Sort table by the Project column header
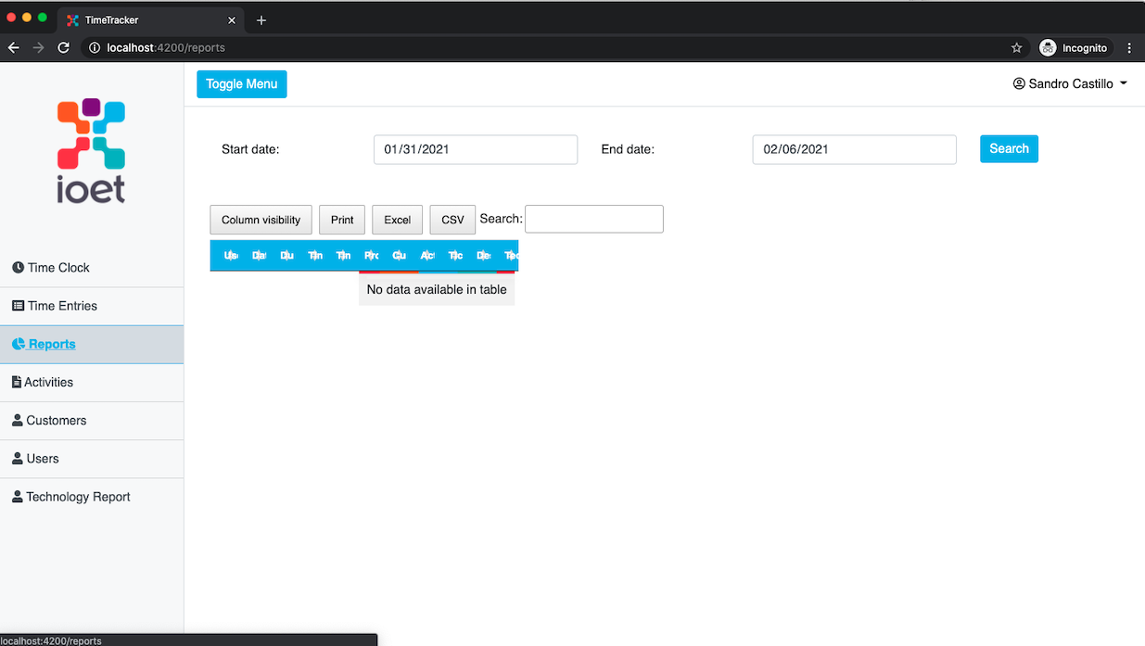Screen dimensions: 1145x646 coord(372,255)
